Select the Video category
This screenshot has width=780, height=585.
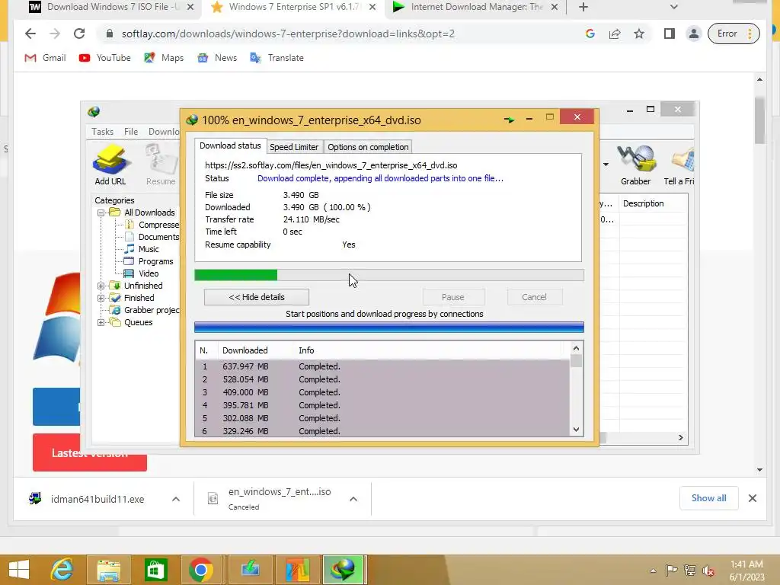pyautogui.click(x=142, y=273)
